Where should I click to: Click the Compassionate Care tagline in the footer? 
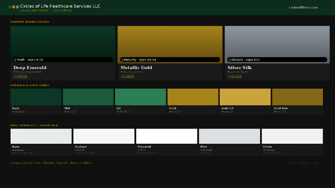coord(51,163)
